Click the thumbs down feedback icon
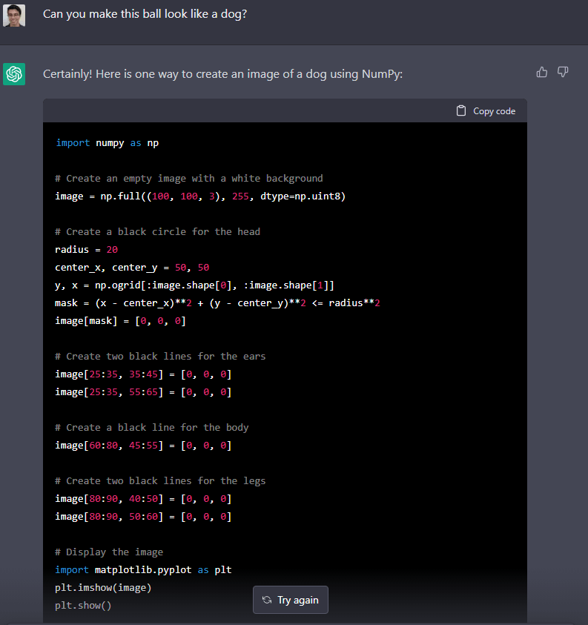This screenshot has width=588, height=625. (x=563, y=72)
